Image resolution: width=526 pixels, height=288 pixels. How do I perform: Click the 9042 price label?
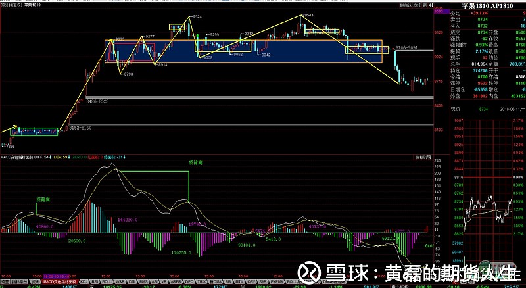tap(266, 55)
